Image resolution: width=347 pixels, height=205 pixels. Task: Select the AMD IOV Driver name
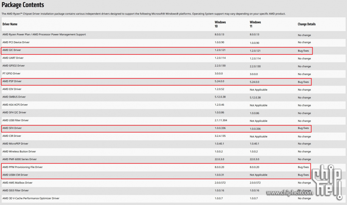12,89
